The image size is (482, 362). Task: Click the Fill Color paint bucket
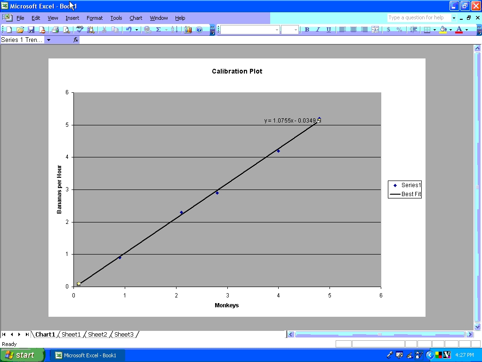(443, 29)
